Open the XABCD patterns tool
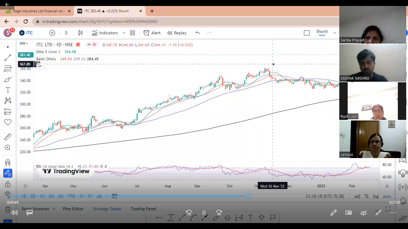The height and width of the screenshot is (229, 408). [8, 101]
